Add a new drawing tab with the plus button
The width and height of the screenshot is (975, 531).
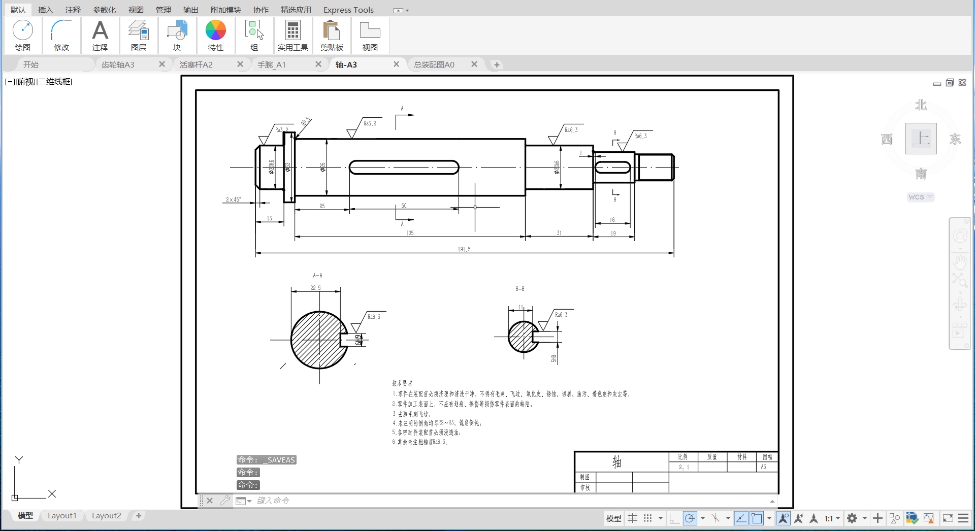pos(497,64)
